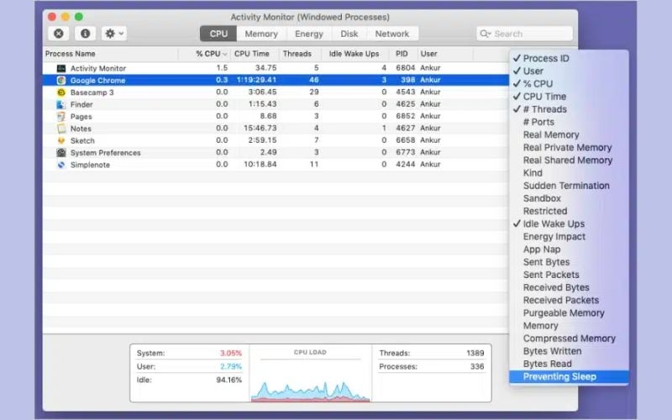
Task: Switch to the Memory tab
Action: 261,34
